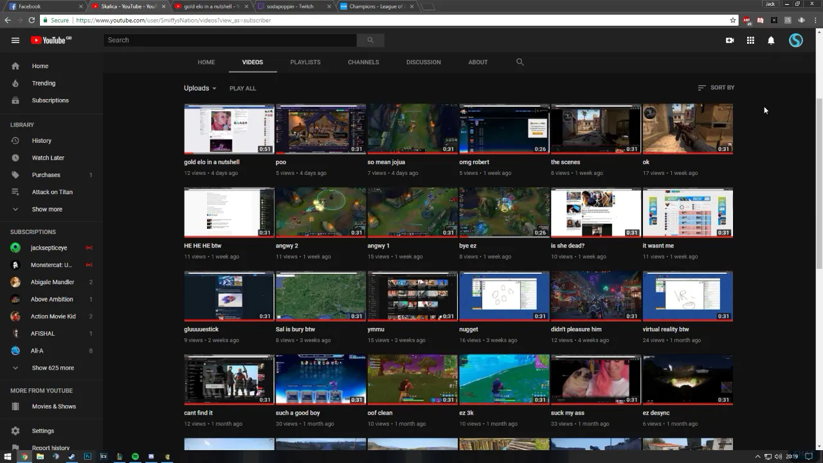
Task: Open the About tab
Action: pyautogui.click(x=478, y=62)
